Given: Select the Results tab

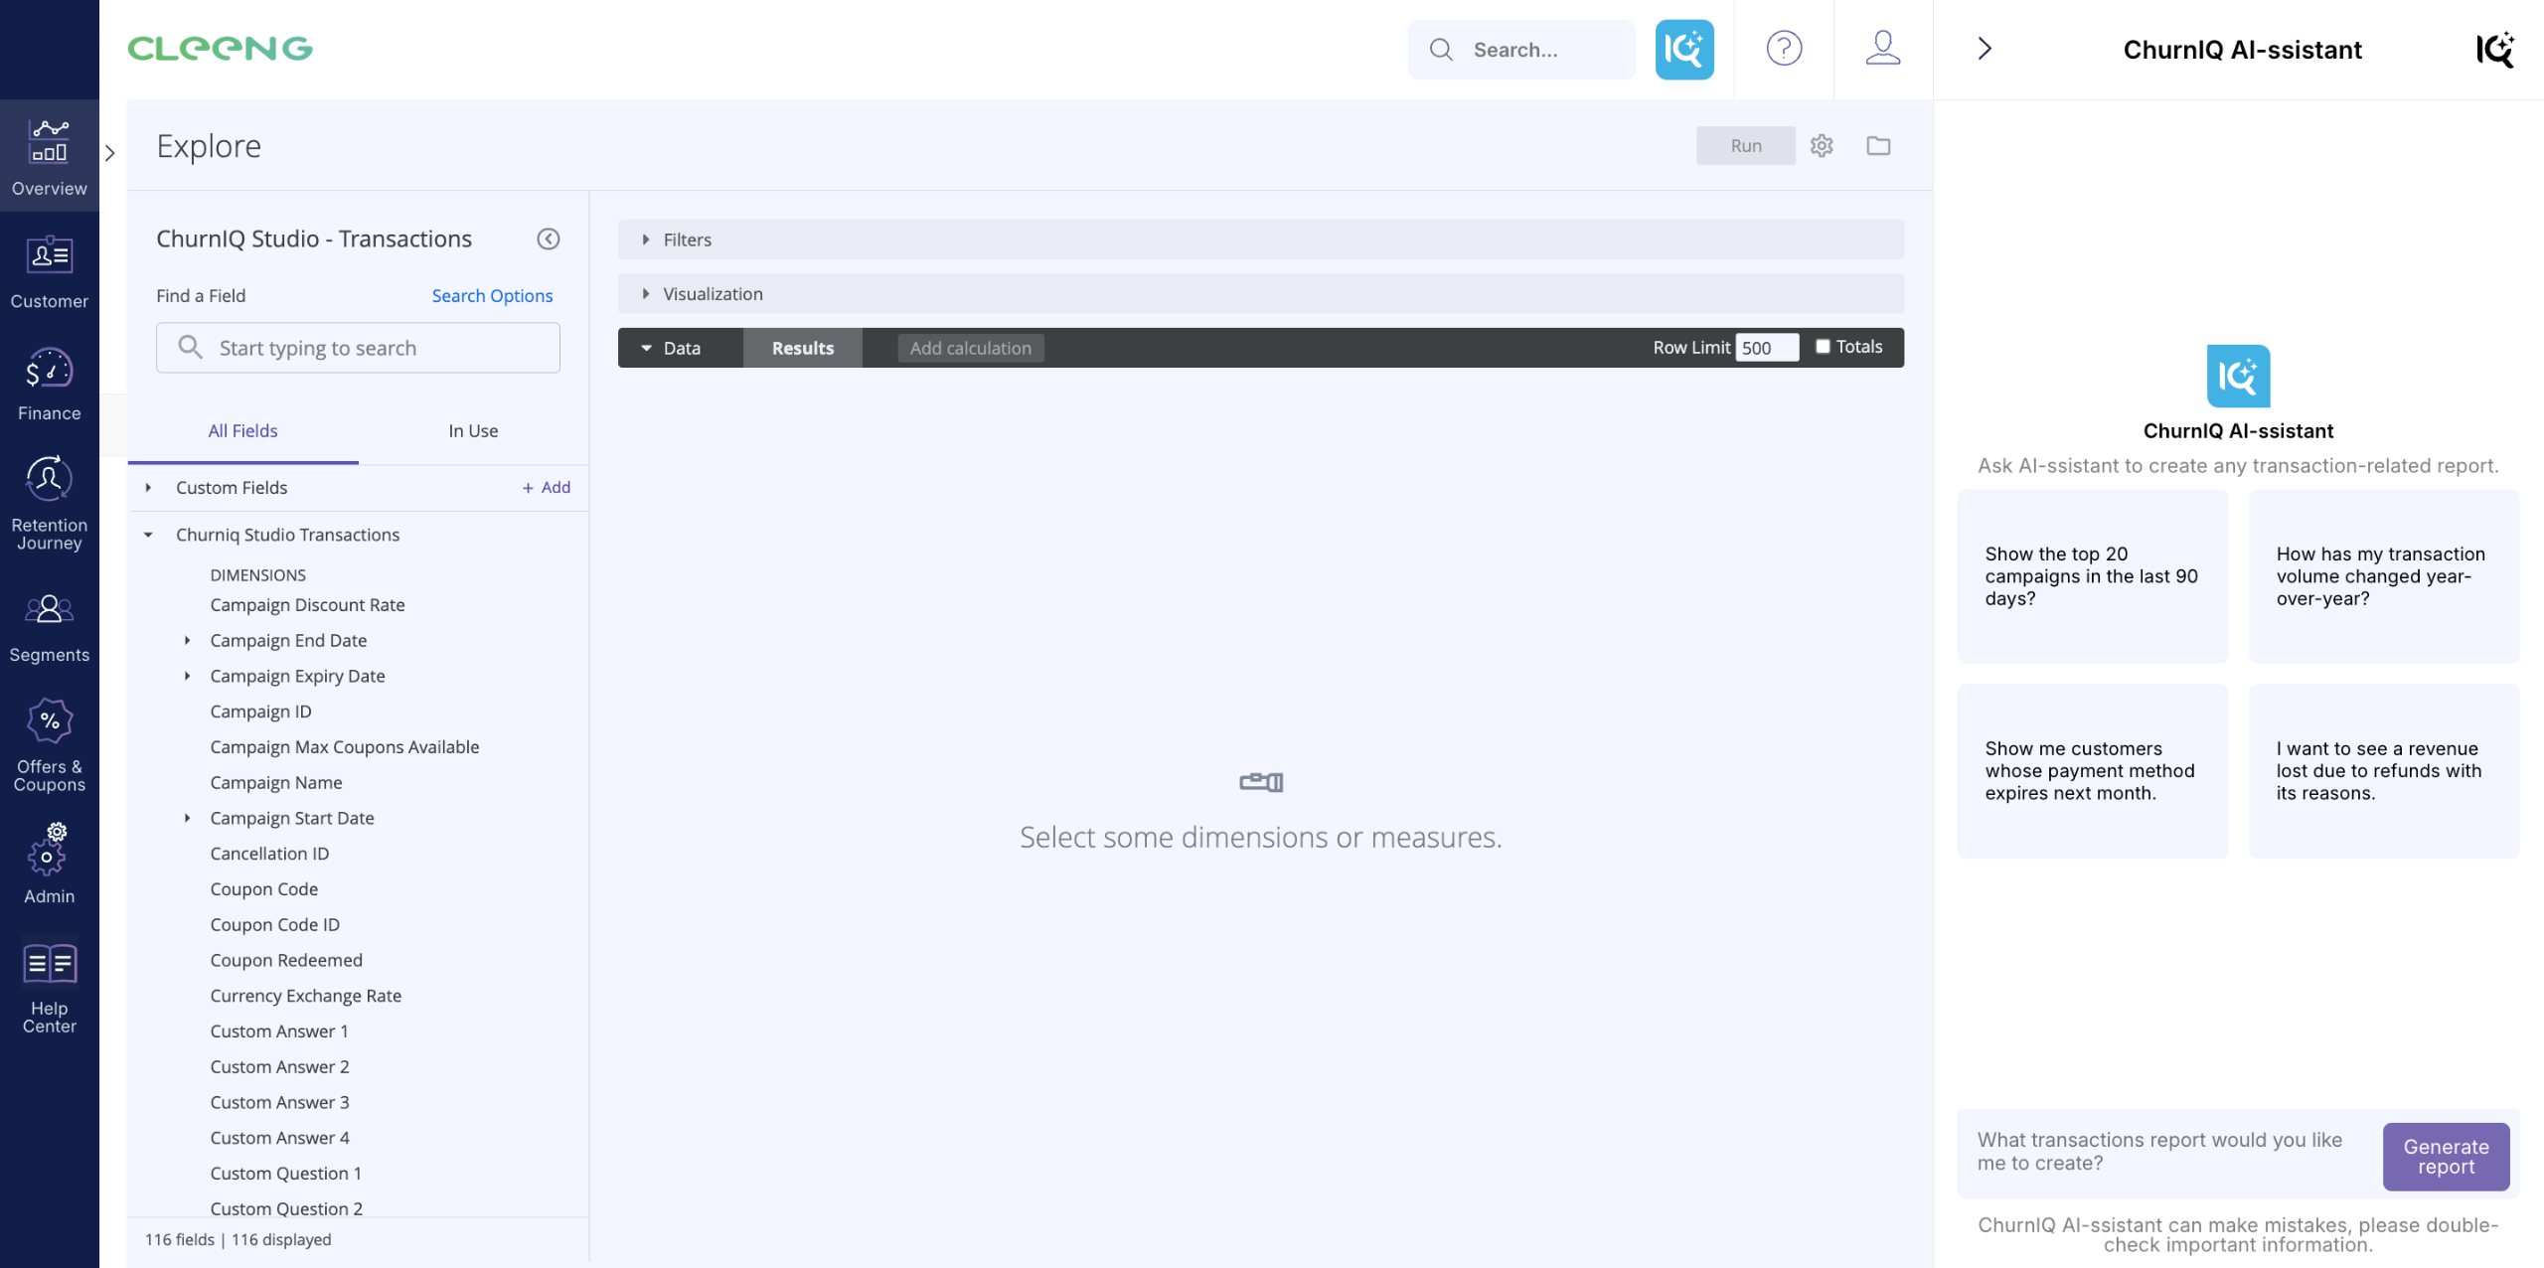Looking at the screenshot, I should [802, 348].
